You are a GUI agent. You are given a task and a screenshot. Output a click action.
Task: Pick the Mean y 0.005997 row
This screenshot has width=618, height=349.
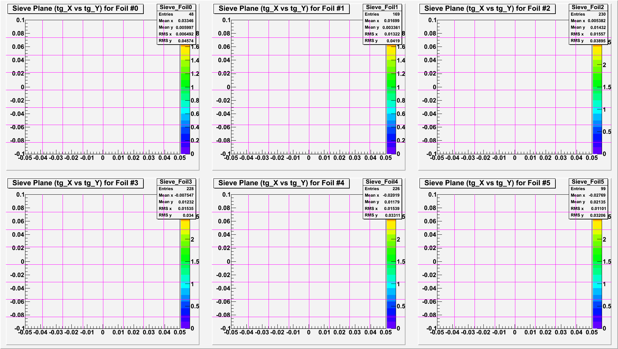click(x=176, y=27)
